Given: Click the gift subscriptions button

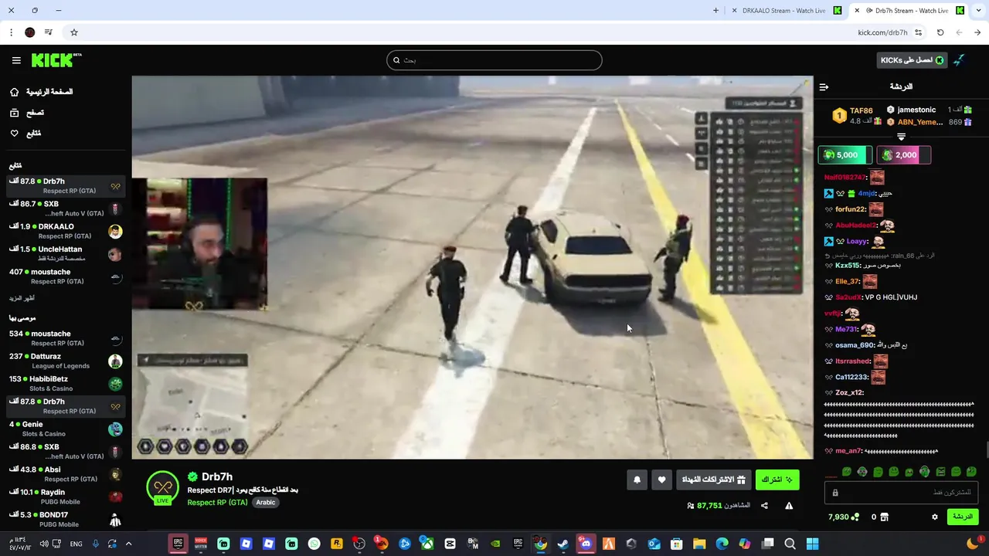Looking at the screenshot, I should (x=713, y=480).
